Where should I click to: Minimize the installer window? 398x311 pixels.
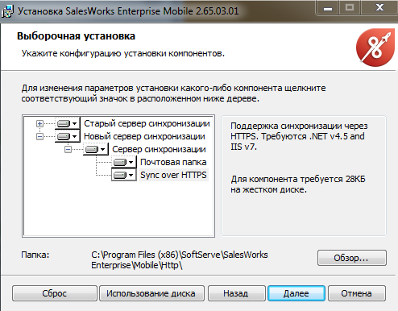tap(328, 8)
